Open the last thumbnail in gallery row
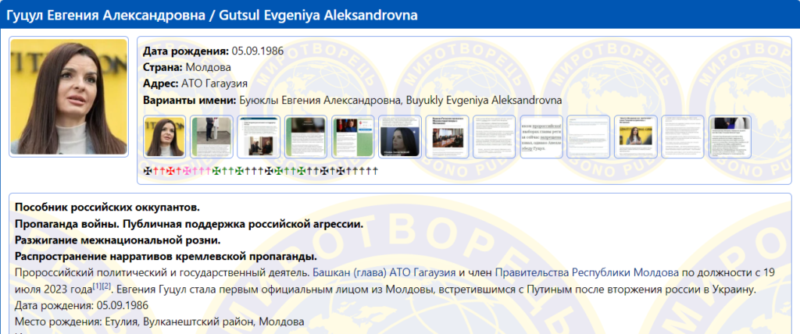 [x=730, y=137]
